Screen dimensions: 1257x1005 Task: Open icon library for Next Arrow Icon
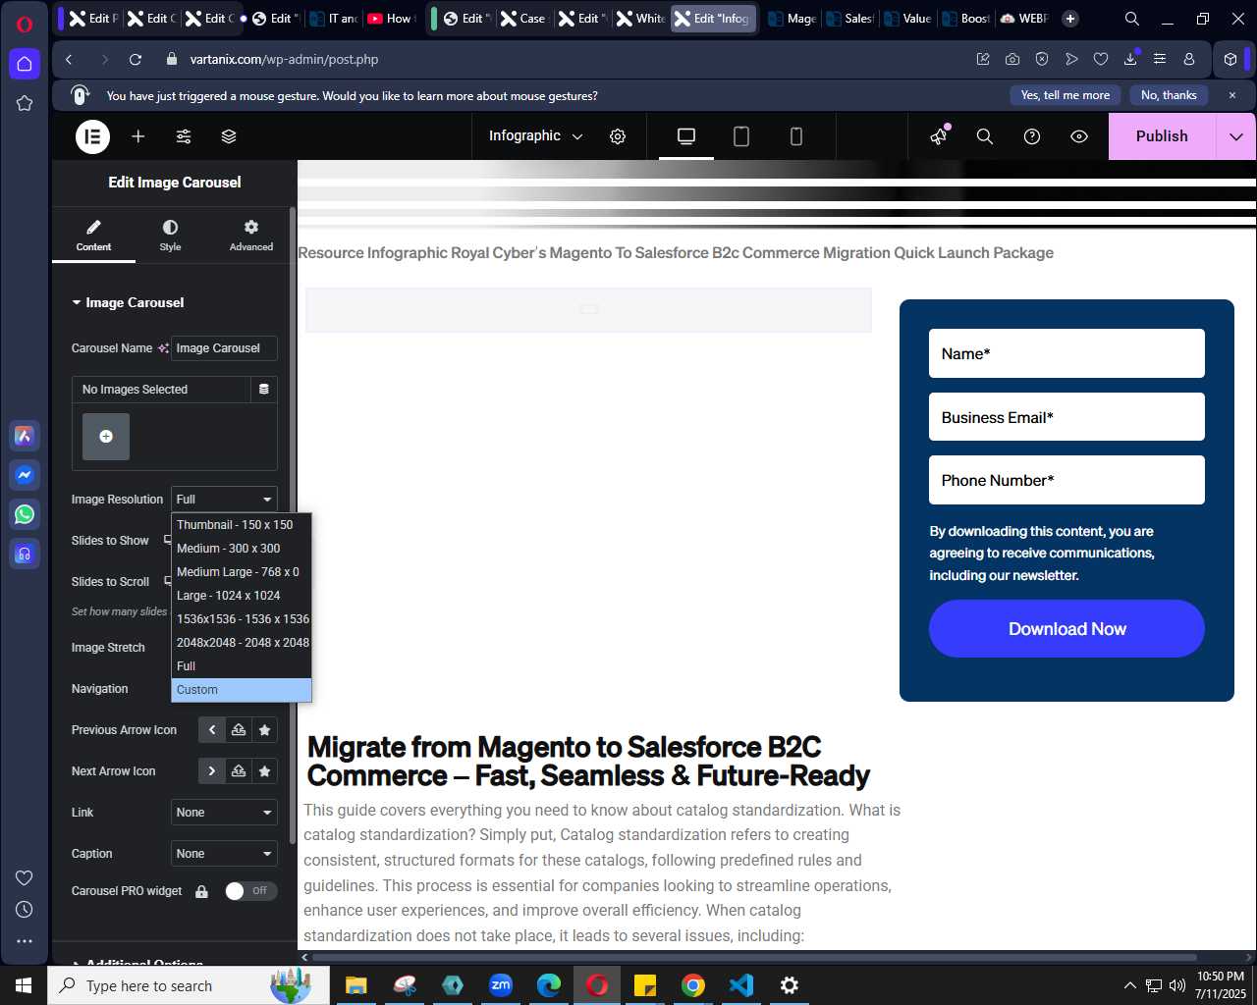coord(264,771)
